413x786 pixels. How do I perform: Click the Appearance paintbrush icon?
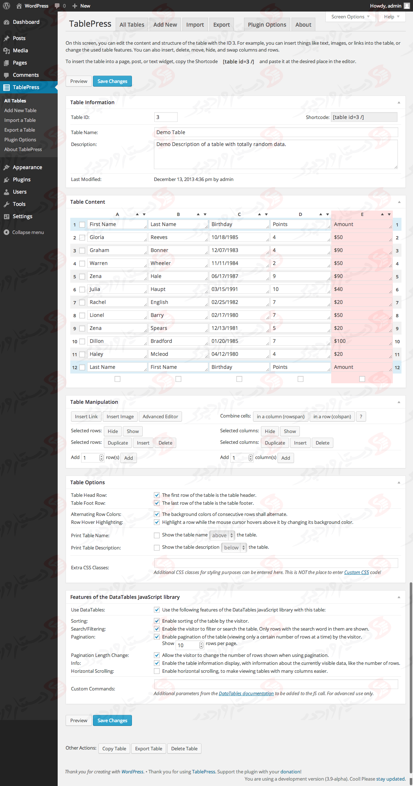[6, 167]
